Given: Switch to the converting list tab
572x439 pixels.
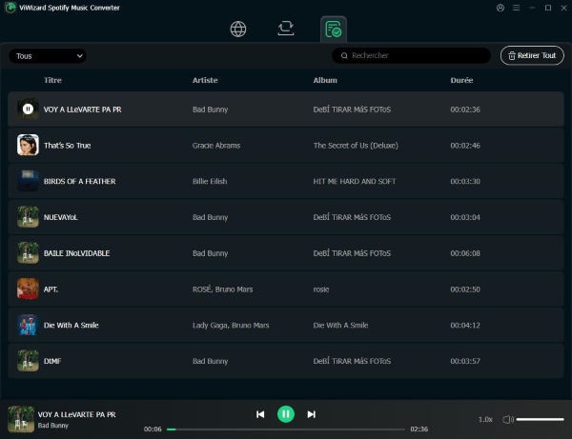Looking at the screenshot, I should pos(286,29).
